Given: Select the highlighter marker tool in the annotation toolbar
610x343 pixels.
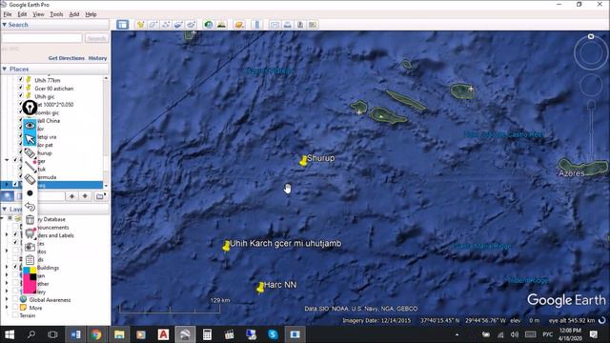Looking at the screenshot, I should click(30, 153).
